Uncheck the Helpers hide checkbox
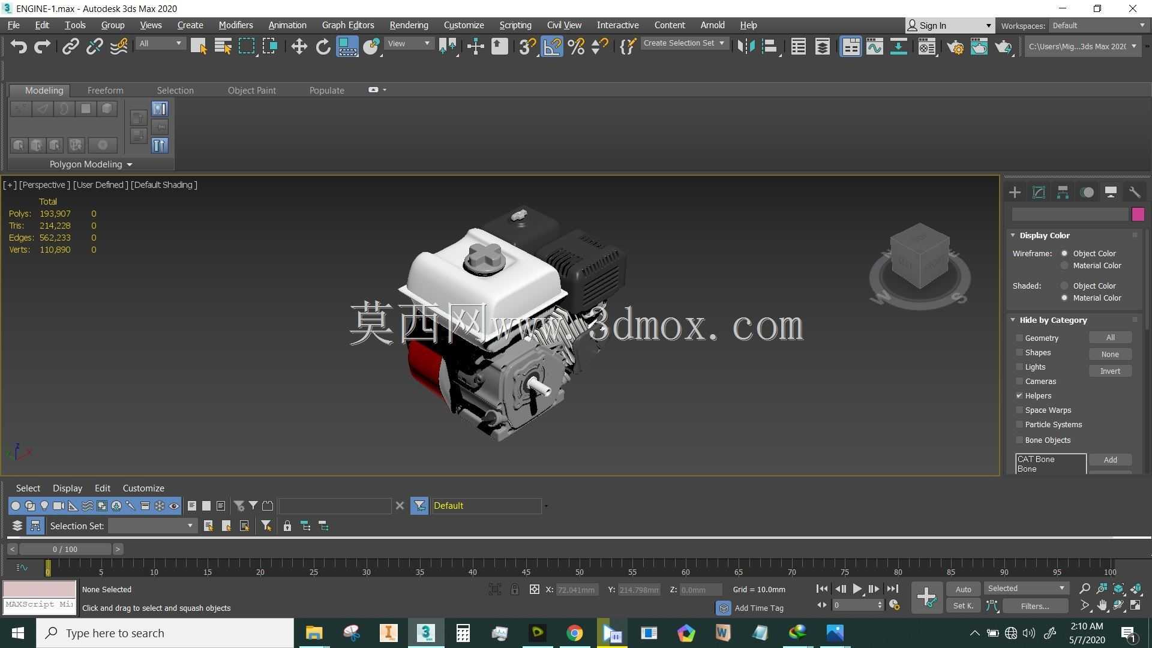The height and width of the screenshot is (648, 1152). click(1019, 395)
